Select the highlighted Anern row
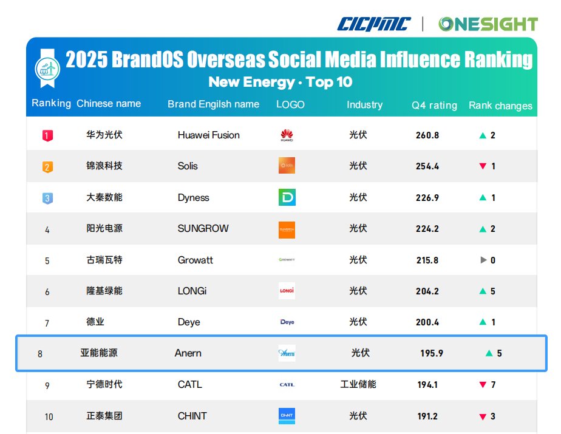The width and height of the screenshot is (561, 434). click(x=279, y=354)
